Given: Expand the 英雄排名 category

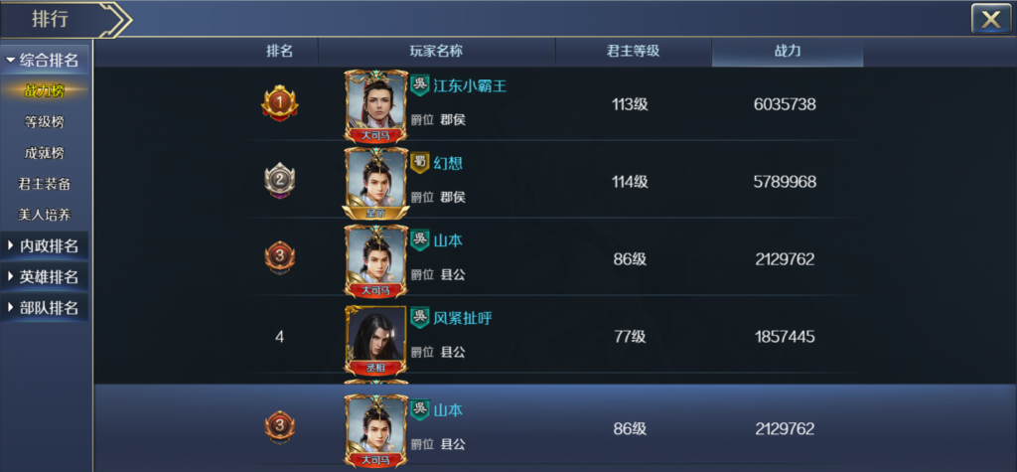Looking at the screenshot, I should 45,276.
